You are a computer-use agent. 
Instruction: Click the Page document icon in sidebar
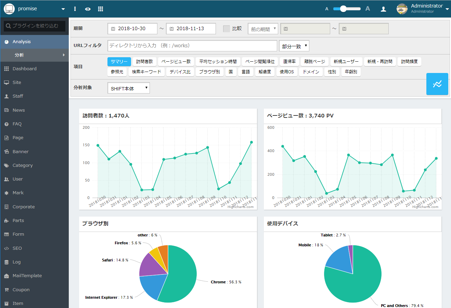tap(7, 138)
